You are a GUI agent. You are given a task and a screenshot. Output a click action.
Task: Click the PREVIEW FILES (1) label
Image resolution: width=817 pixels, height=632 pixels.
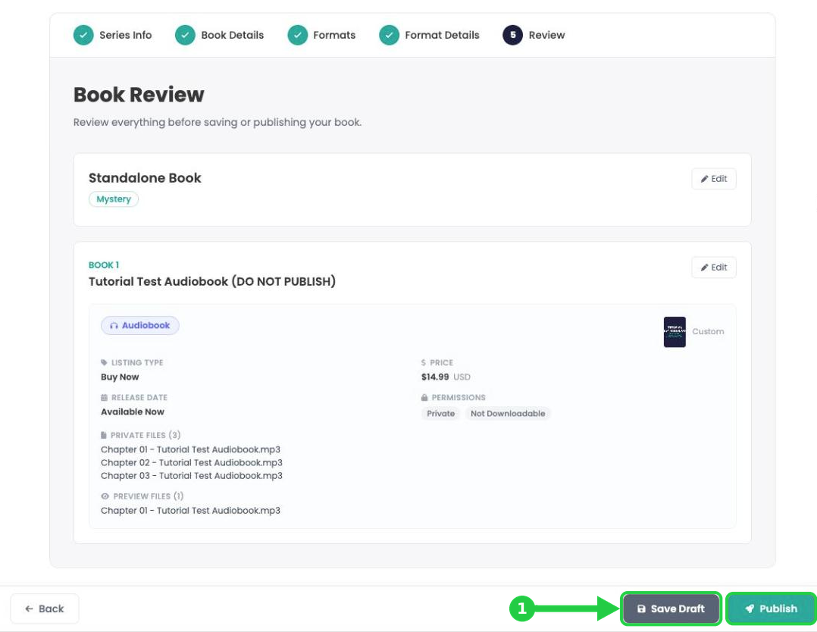[x=149, y=496]
